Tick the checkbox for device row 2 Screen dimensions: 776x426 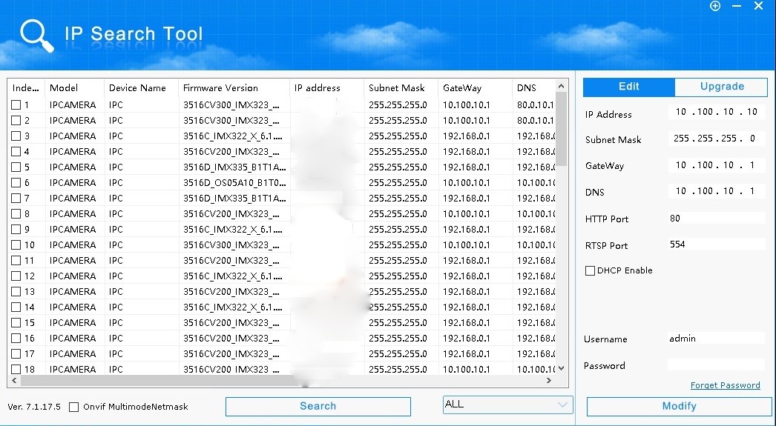pyautogui.click(x=16, y=120)
